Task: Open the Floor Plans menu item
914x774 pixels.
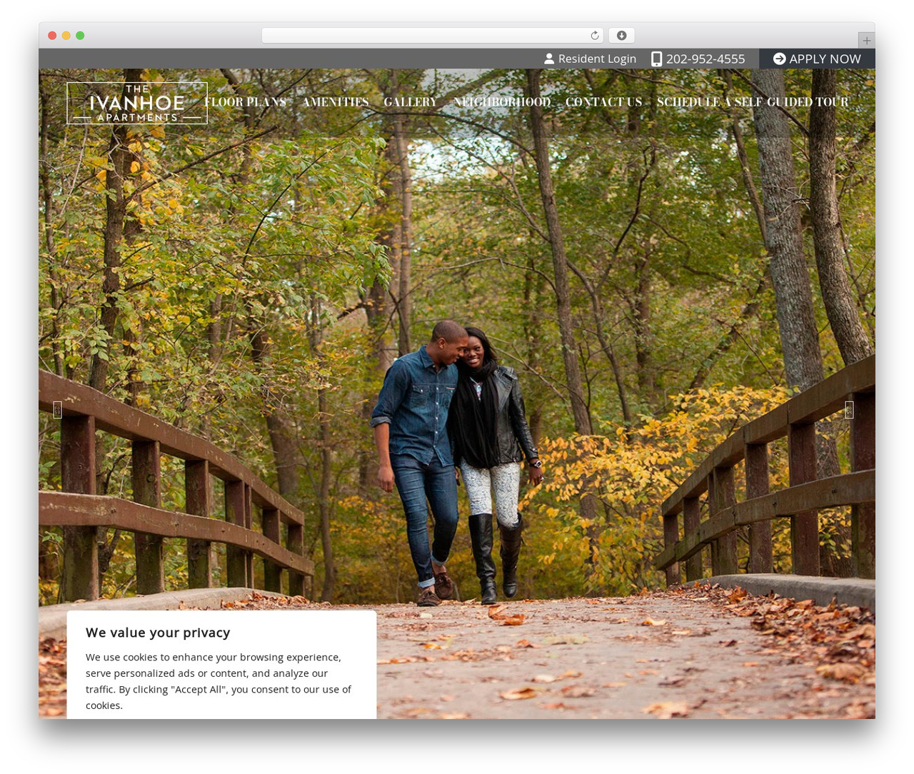Action: point(246,102)
